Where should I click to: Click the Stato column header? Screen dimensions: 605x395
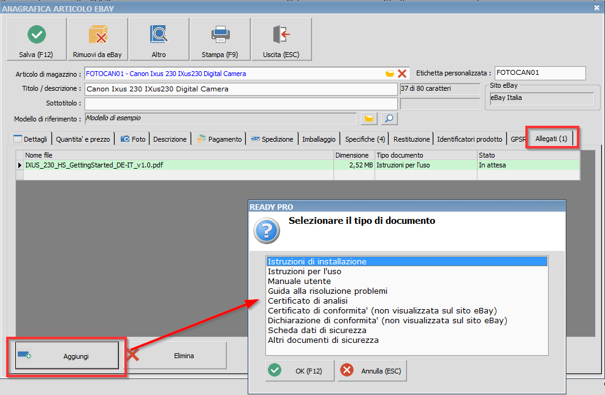(x=528, y=155)
